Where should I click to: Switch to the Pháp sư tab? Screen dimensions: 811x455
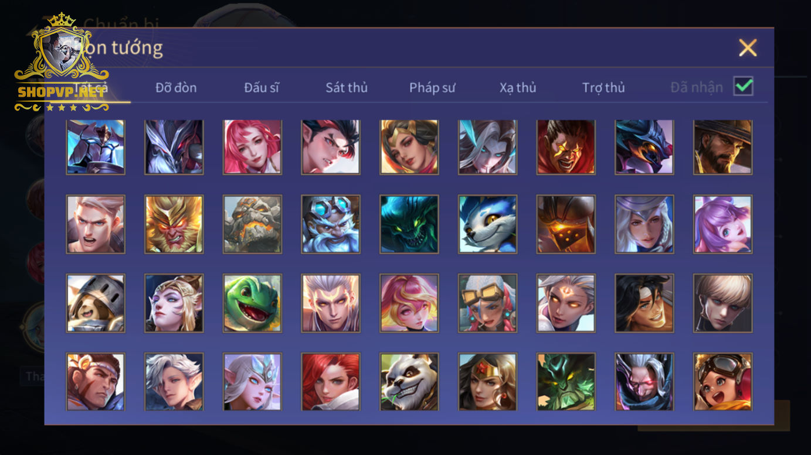coord(432,88)
